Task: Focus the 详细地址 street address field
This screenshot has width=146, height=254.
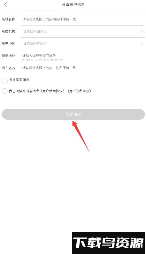Action: (83, 56)
